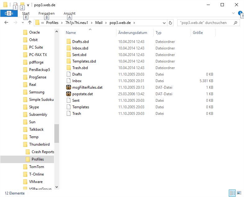Switch to large thumbnails view icon
The width and height of the screenshot is (244, 197).
239,193
